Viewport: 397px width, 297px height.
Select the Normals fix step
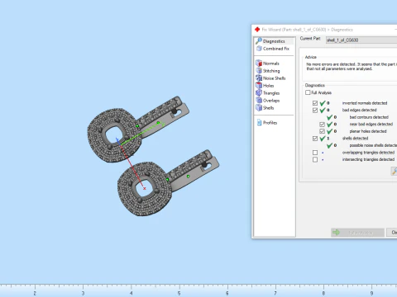point(267,64)
